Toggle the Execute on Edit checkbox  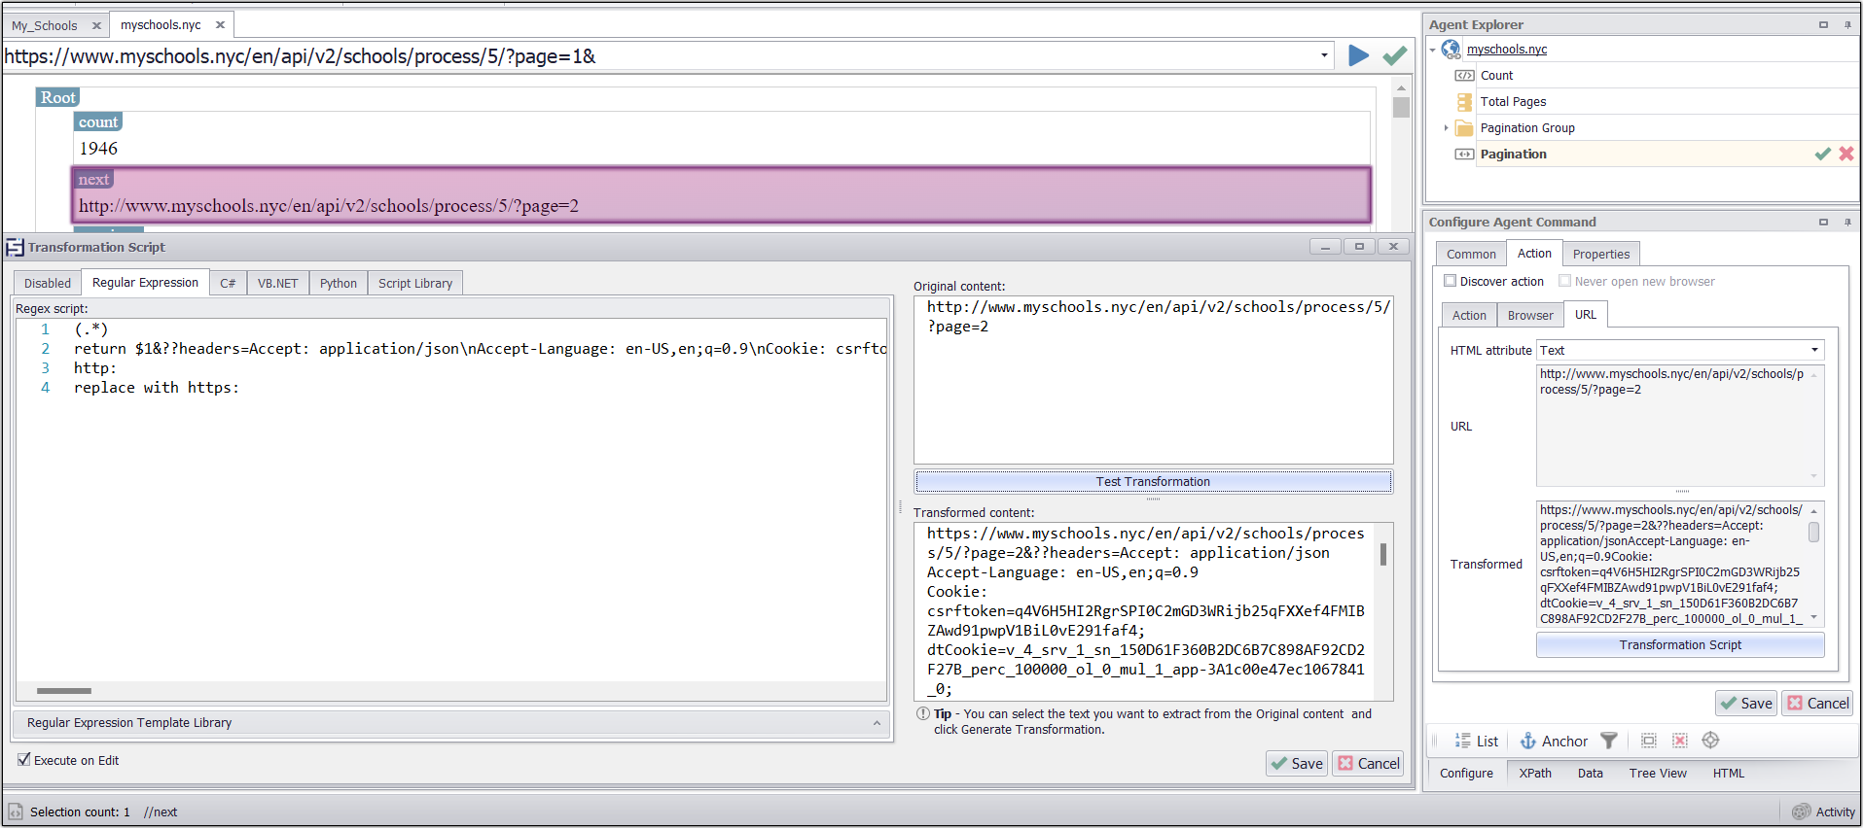point(24,760)
